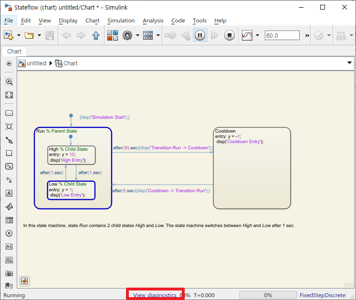Select the MATLAB Function tool in palette
Viewport: 356px width, 300px height.
(9, 207)
